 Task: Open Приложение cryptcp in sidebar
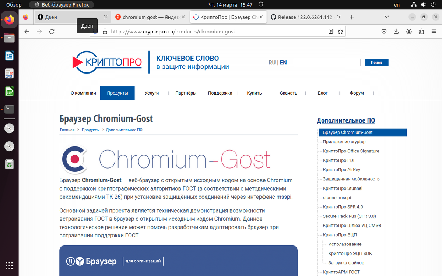[344, 142]
